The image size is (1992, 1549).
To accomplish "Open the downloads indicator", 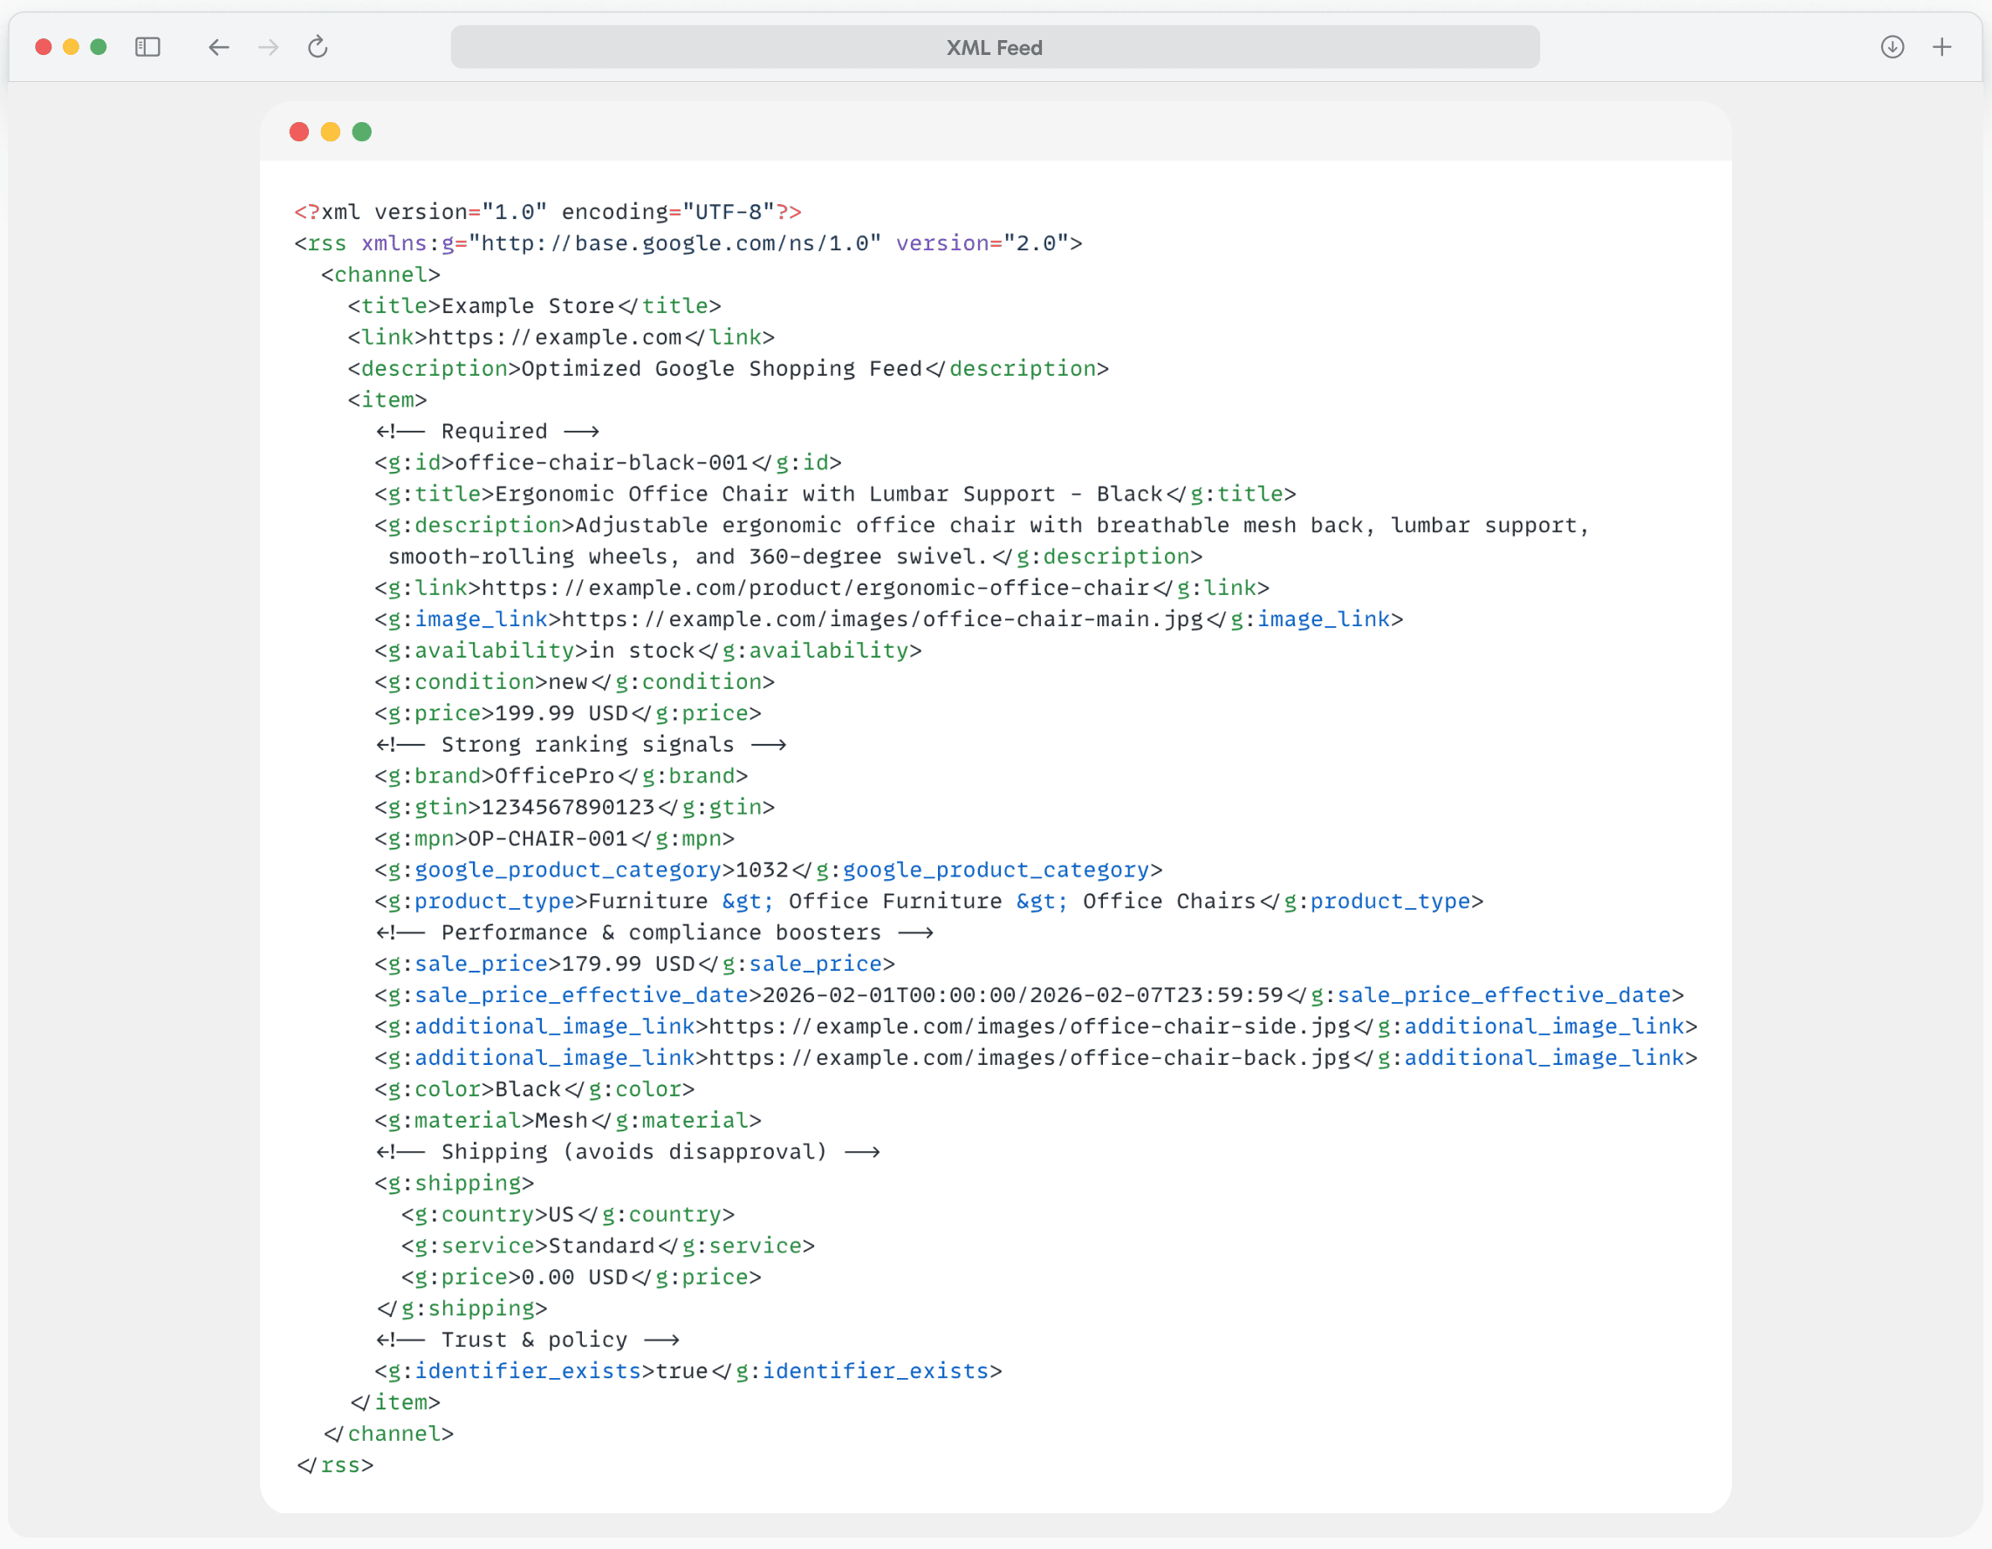I will 1893,47.
